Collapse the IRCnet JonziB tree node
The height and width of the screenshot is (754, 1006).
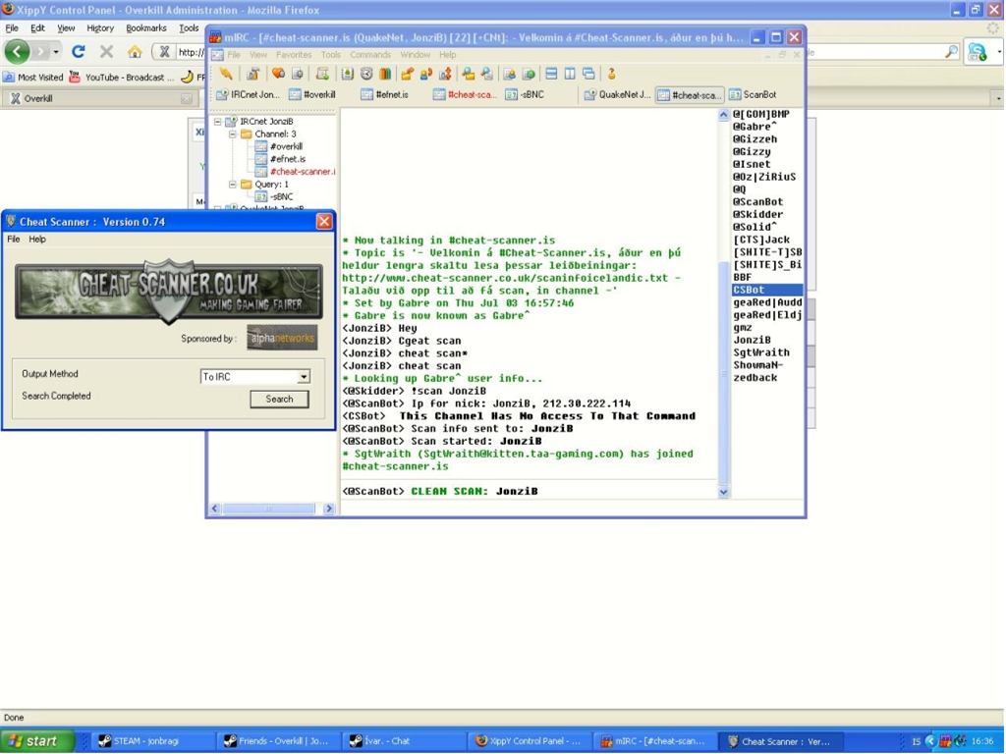click(217, 121)
